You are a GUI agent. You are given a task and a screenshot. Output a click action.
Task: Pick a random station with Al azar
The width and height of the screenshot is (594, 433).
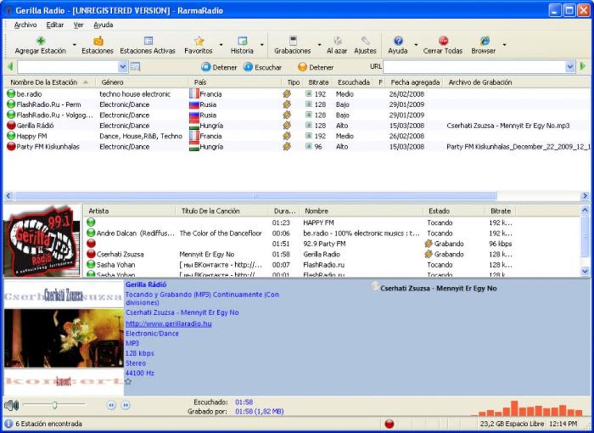tap(337, 41)
